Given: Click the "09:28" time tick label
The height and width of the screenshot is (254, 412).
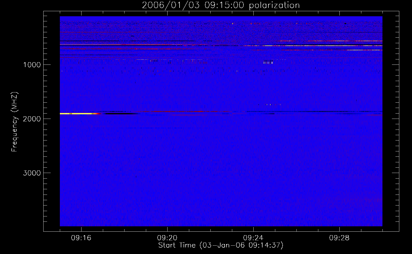Looking at the screenshot, I should pyautogui.click(x=339, y=238).
